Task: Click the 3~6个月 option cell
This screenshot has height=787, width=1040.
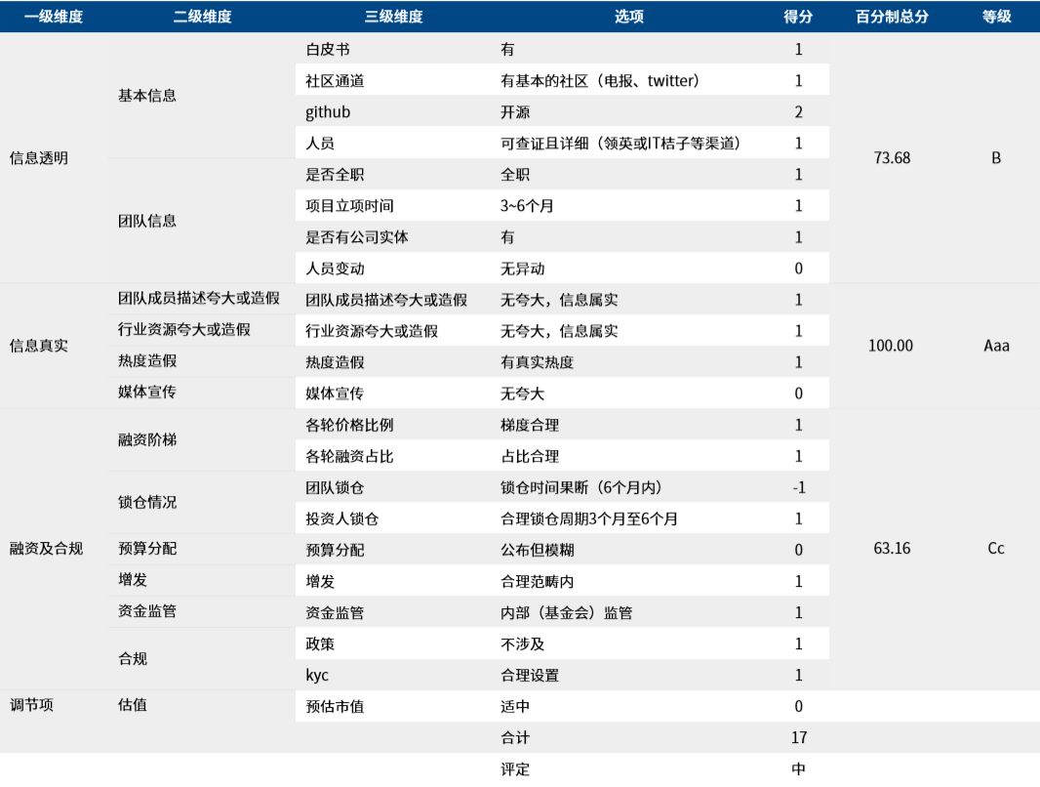Action: pos(527,206)
